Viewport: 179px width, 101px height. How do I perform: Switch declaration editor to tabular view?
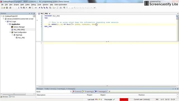(177, 19)
